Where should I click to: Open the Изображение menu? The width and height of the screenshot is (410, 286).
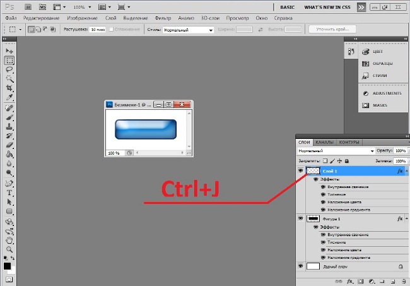[82, 18]
